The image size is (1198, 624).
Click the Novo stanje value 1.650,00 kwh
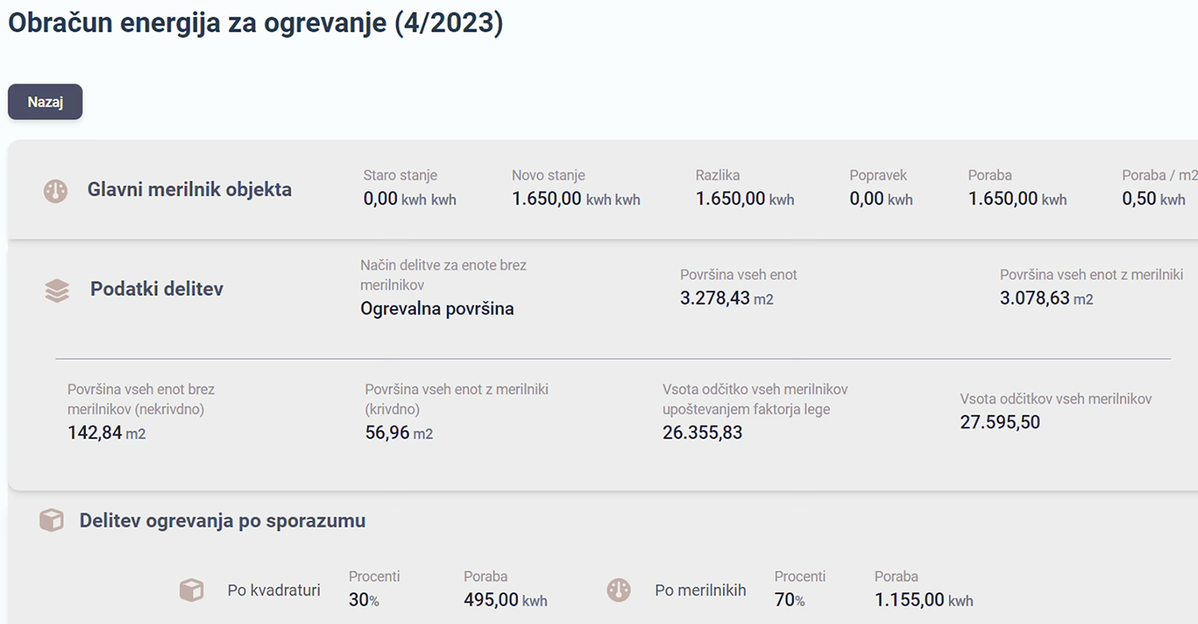pos(576,199)
